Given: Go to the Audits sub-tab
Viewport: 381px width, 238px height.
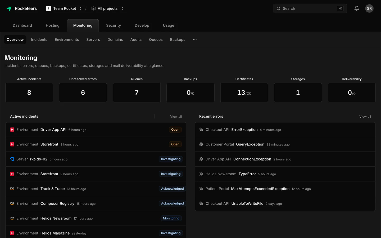Looking at the screenshot, I should coord(136,39).
